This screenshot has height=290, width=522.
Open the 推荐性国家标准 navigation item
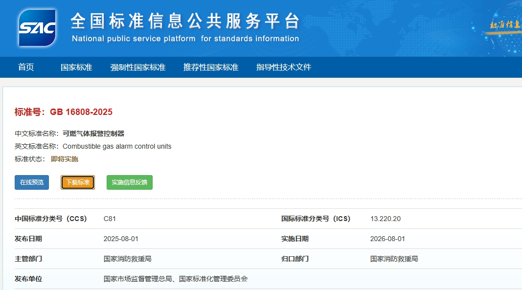(x=211, y=67)
